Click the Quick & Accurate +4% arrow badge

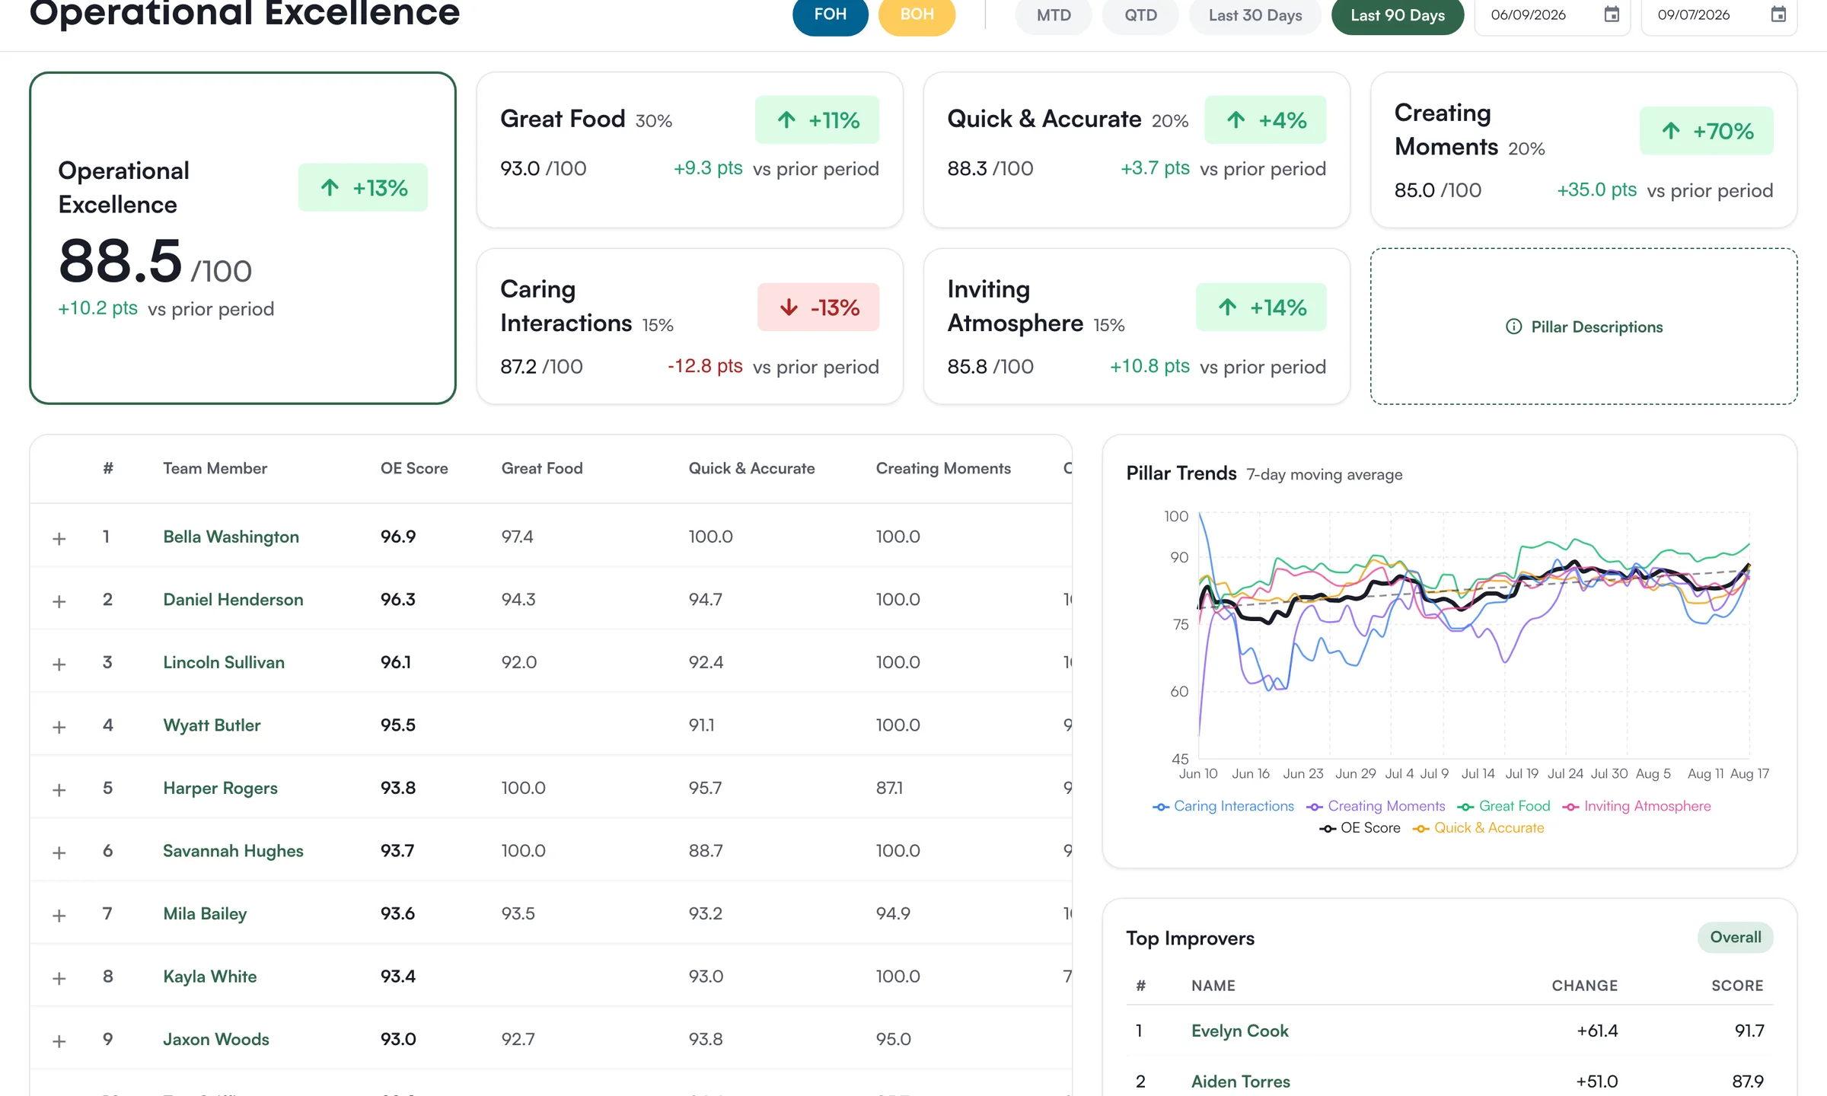1265,119
